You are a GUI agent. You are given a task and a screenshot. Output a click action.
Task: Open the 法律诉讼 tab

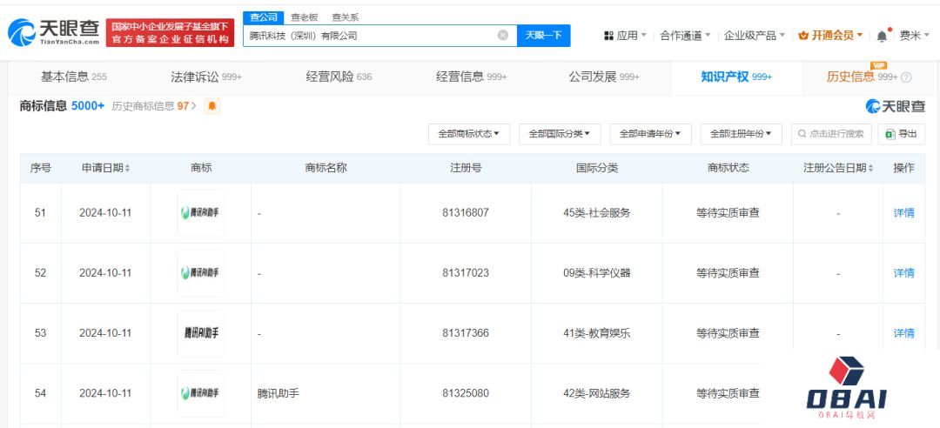point(206,77)
